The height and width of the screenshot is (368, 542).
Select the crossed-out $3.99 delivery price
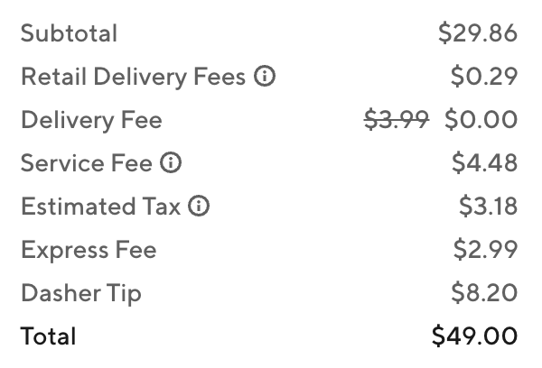[397, 119]
